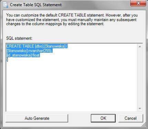Image resolution: width=148 pixels, height=129 pixels.
Task: Click the SQL text area scrollbar track
Action: 140,78
